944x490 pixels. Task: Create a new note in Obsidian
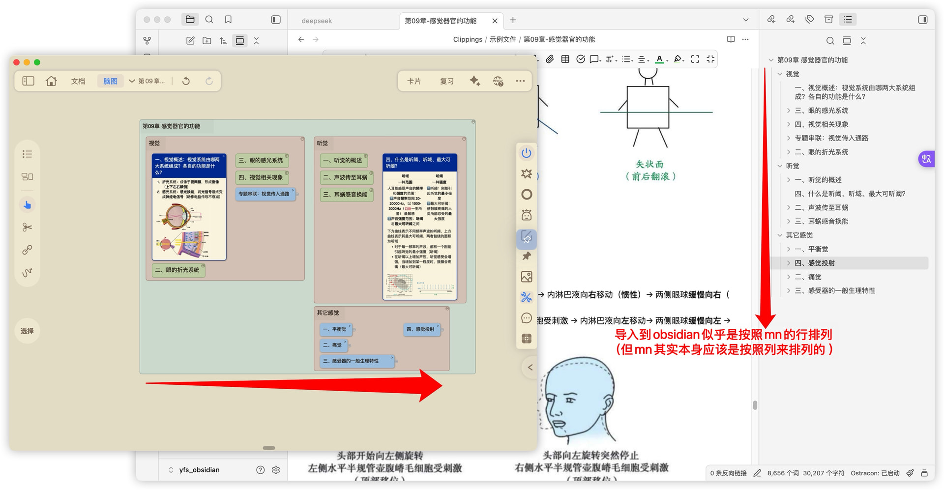[x=190, y=41]
